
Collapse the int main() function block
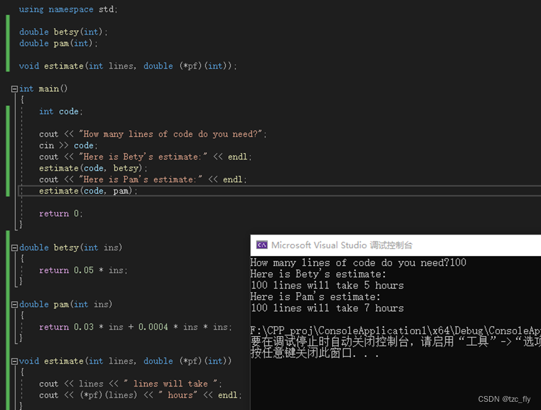pos(15,89)
